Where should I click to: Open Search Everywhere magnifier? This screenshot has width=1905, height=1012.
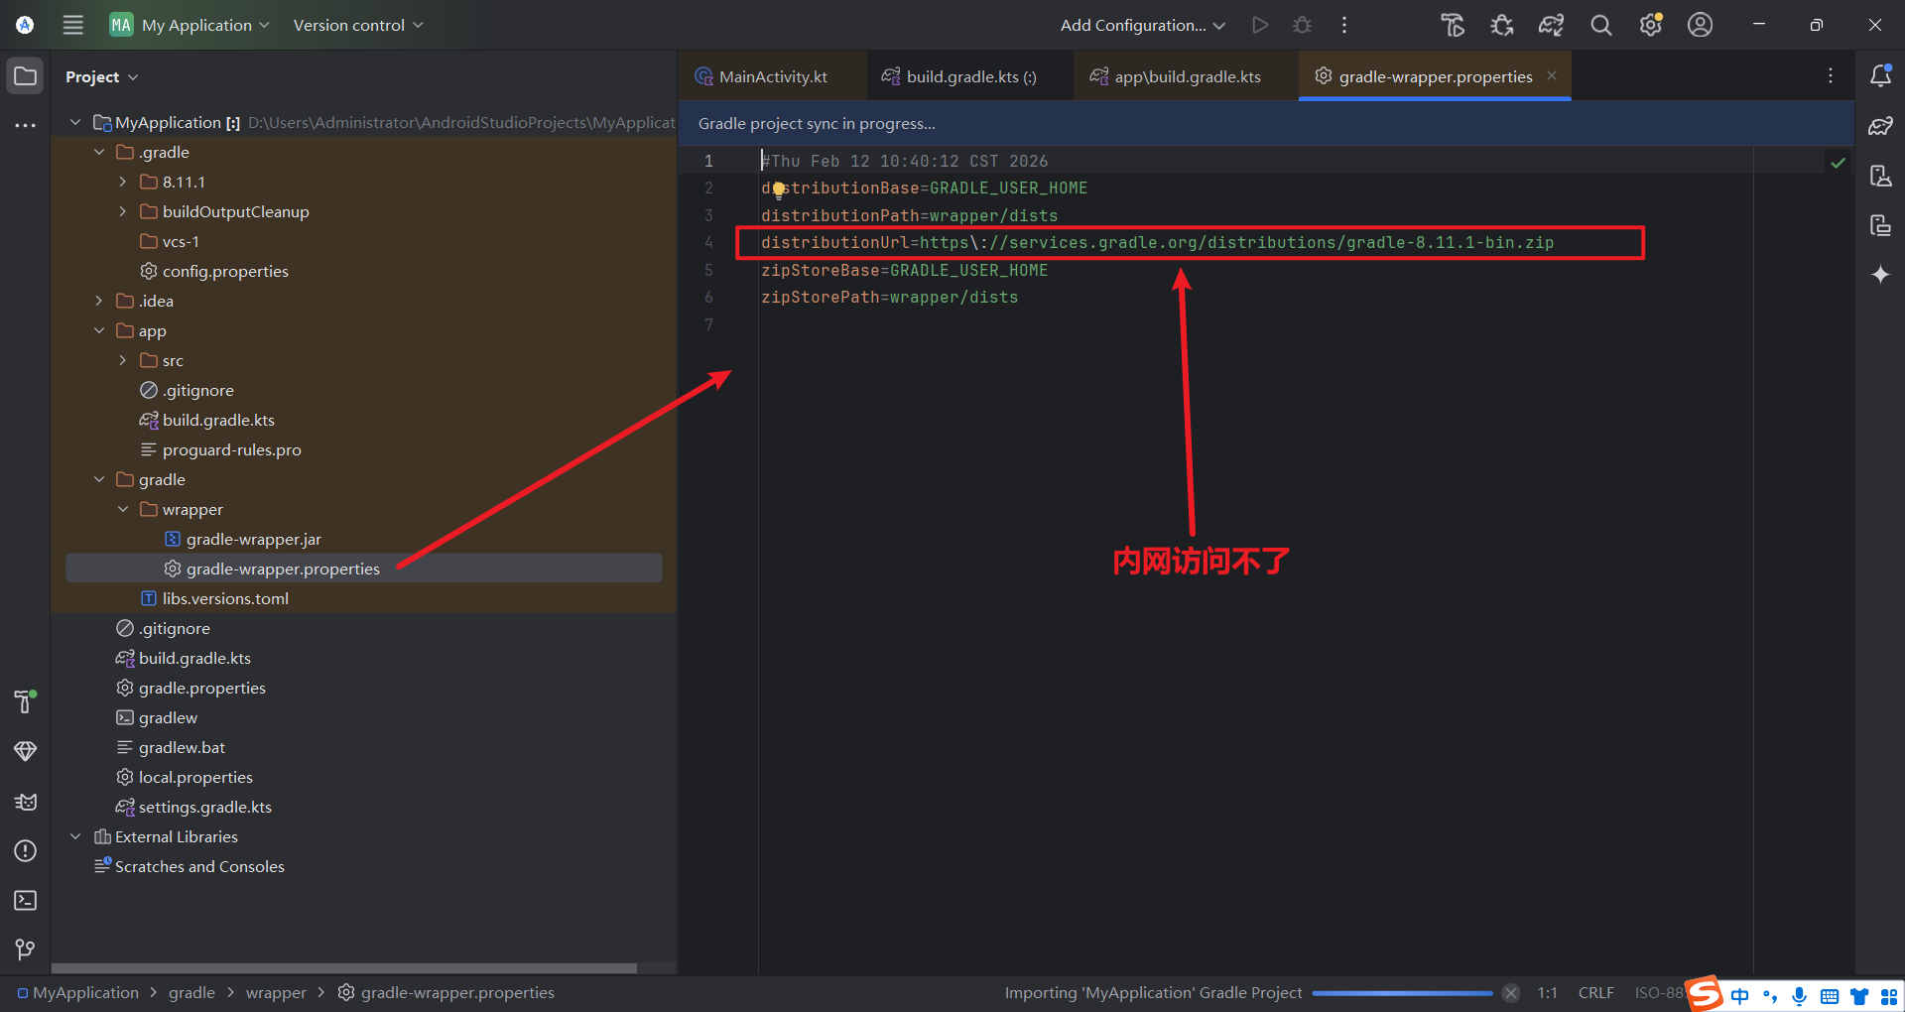coord(1601,25)
